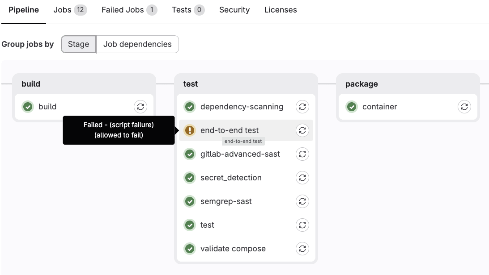Screen dimensions: 489x275
Task: Open the Jobs tab
Action: 70,10
